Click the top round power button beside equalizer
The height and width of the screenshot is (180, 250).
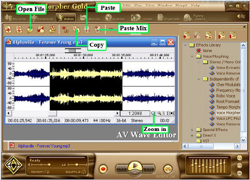[239, 158]
